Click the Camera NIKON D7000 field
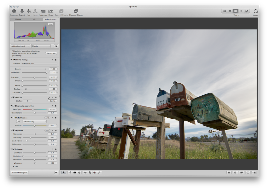Viewport: 268px width, 189px height. tap(39, 64)
